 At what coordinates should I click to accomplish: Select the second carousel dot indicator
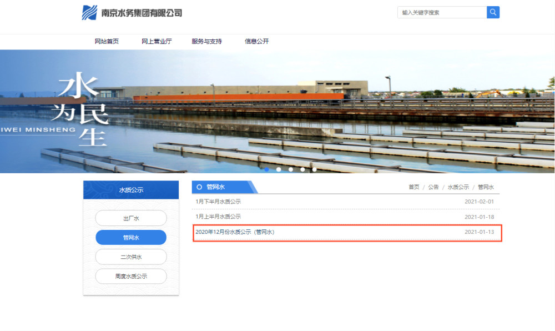tap(279, 169)
